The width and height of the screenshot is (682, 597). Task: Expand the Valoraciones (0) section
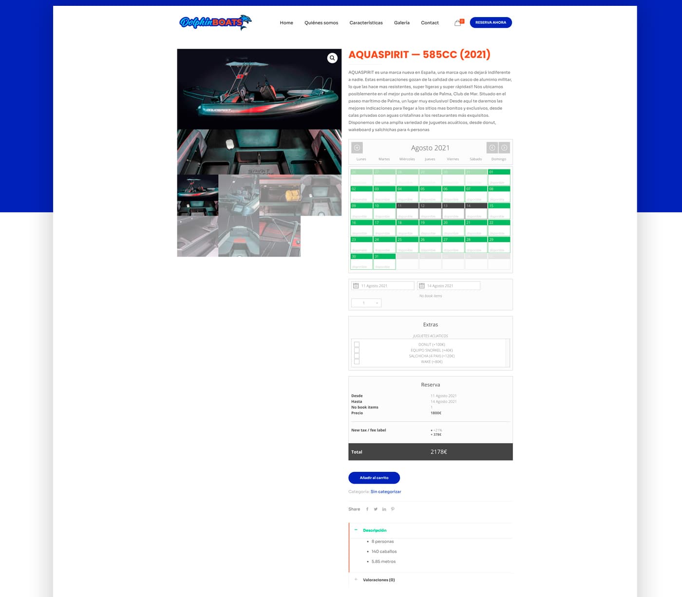pyautogui.click(x=379, y=580)
